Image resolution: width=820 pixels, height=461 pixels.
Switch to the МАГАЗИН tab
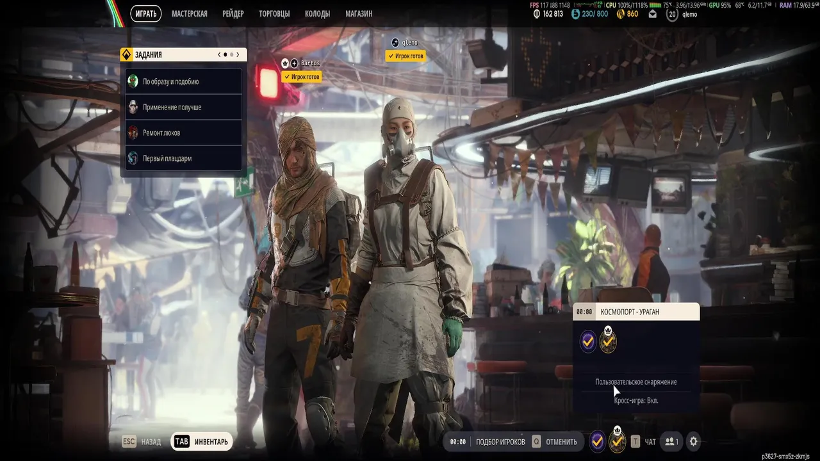point(359,13)
